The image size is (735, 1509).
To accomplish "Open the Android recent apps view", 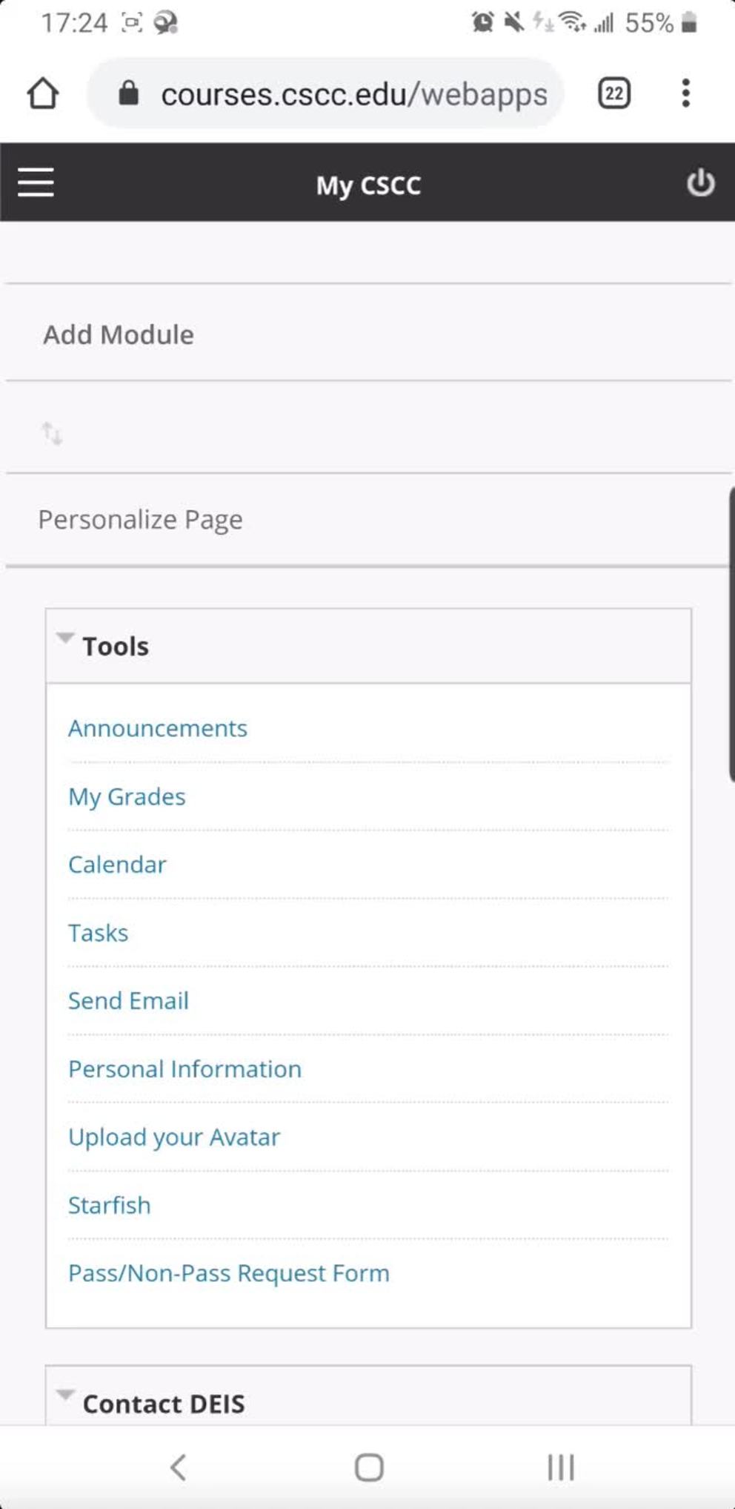I will [x=561, y=1467].
